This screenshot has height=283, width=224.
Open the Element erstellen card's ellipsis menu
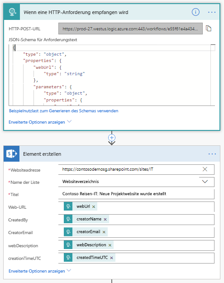[212, 154]
